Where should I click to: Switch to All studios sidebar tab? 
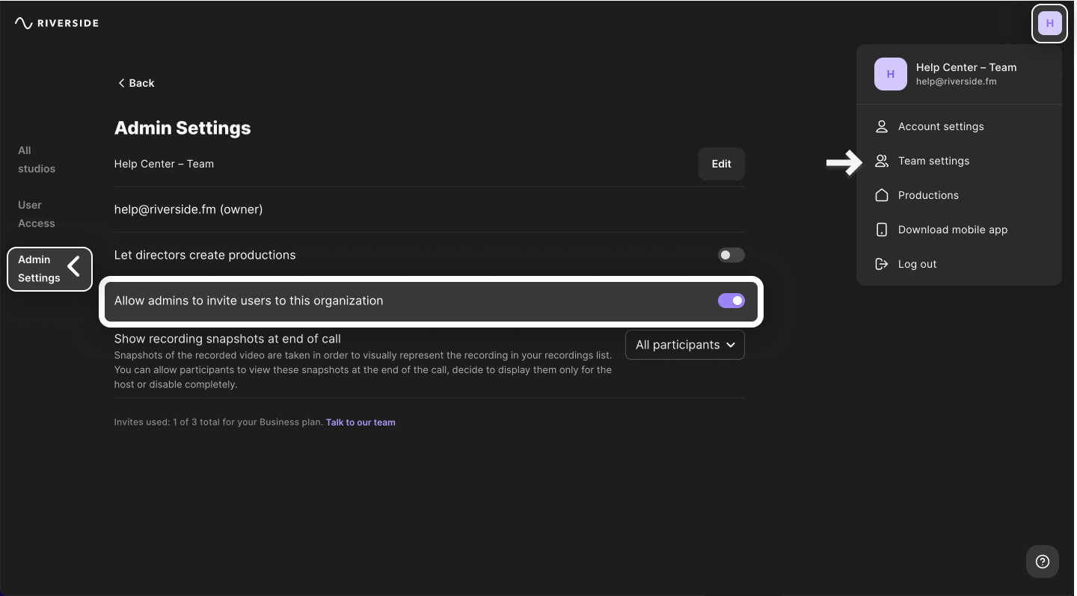(37, 159)
